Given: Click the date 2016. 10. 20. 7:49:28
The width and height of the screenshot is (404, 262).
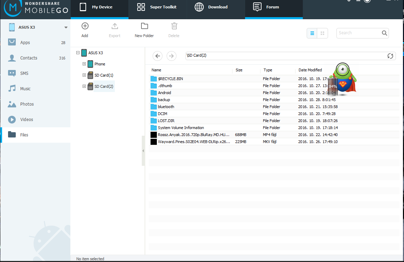Looking at the screenshot, I should (x=317, y=114).
